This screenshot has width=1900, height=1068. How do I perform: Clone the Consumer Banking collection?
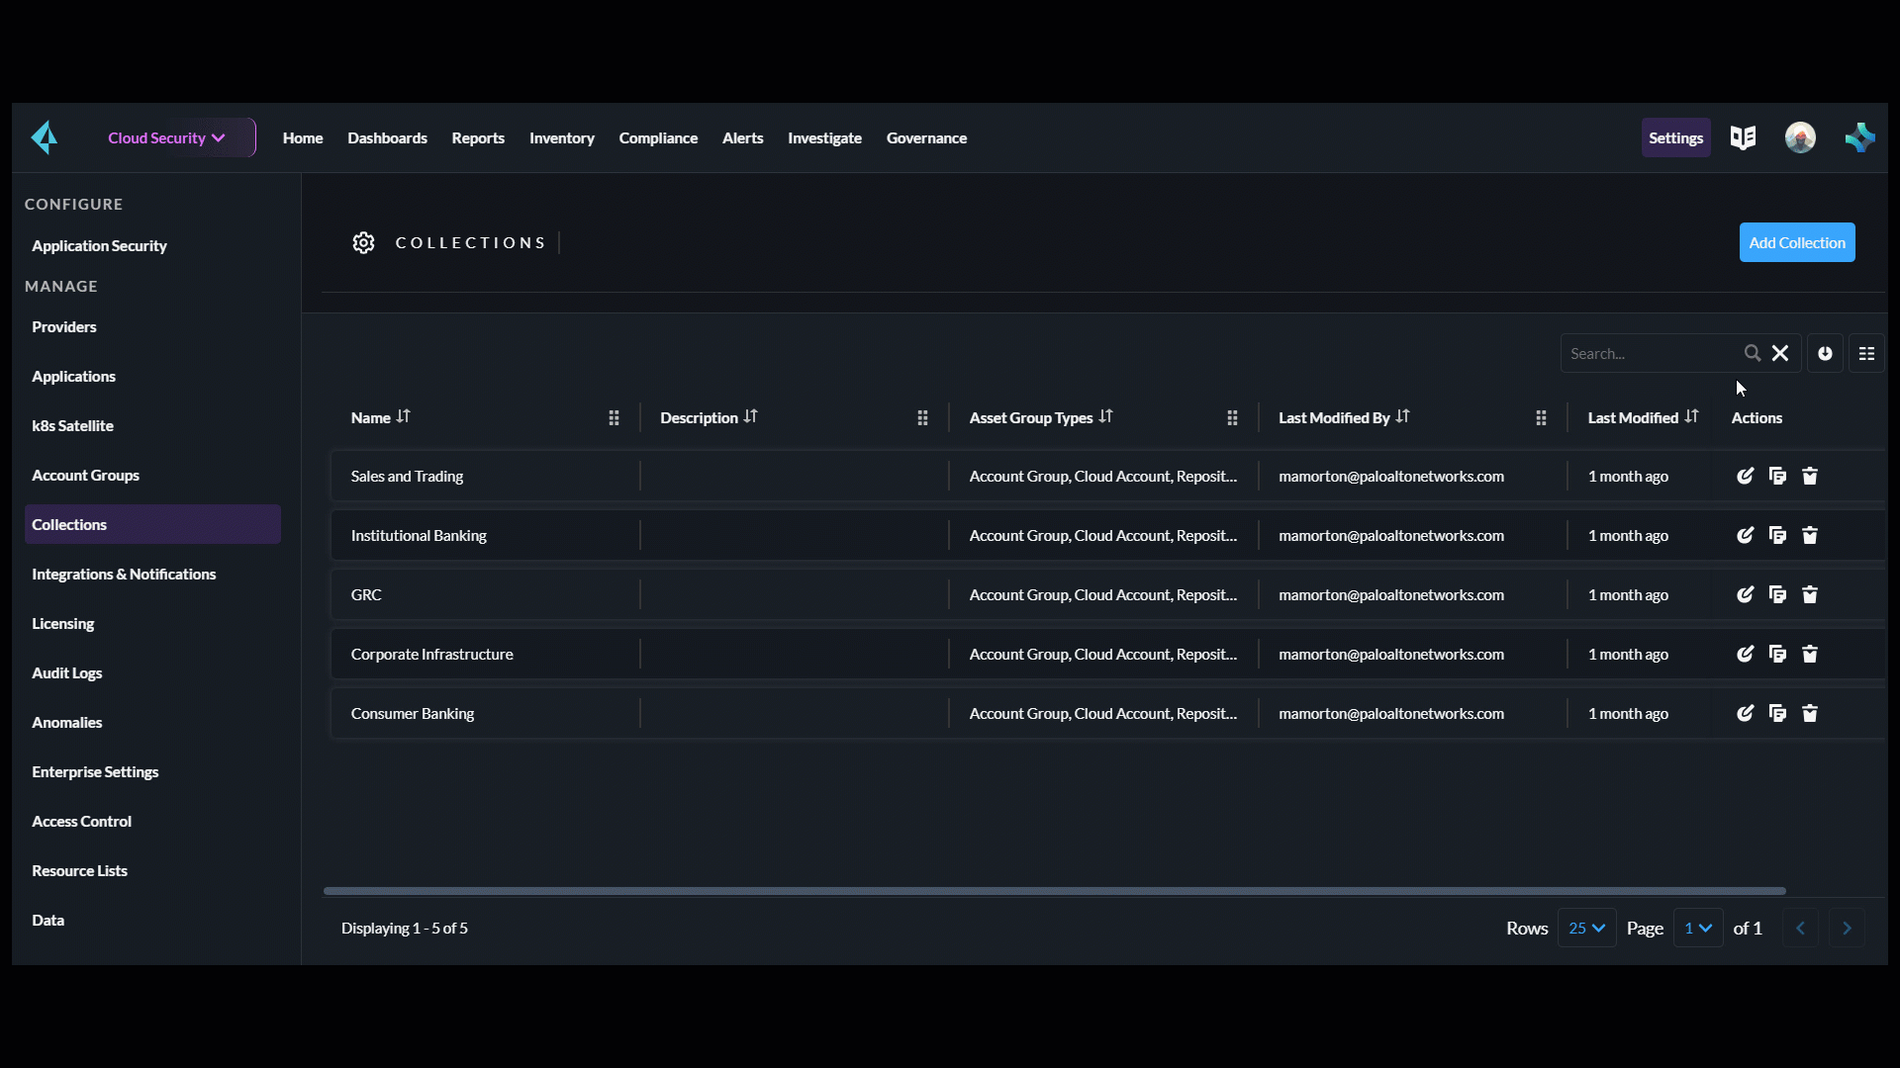click(1777, 713)
